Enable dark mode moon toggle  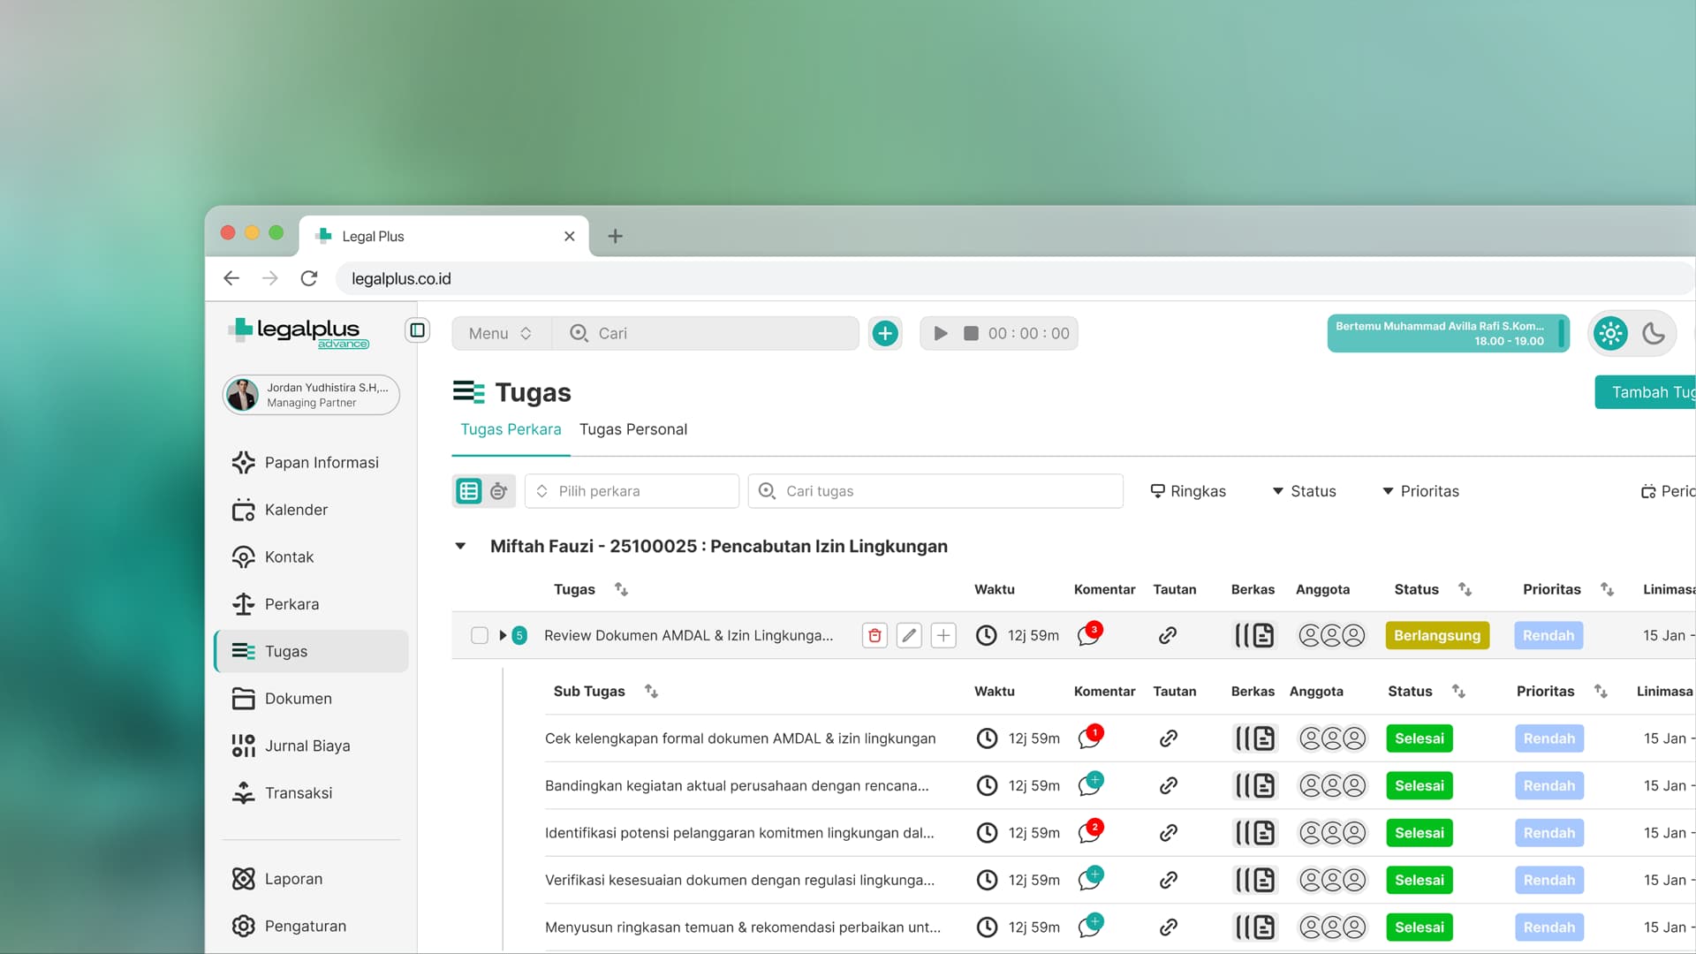(x=1653, y=333)
